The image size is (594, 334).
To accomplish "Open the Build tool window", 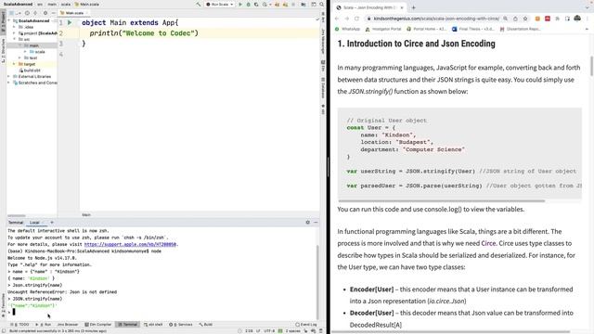I will point(206,325).
